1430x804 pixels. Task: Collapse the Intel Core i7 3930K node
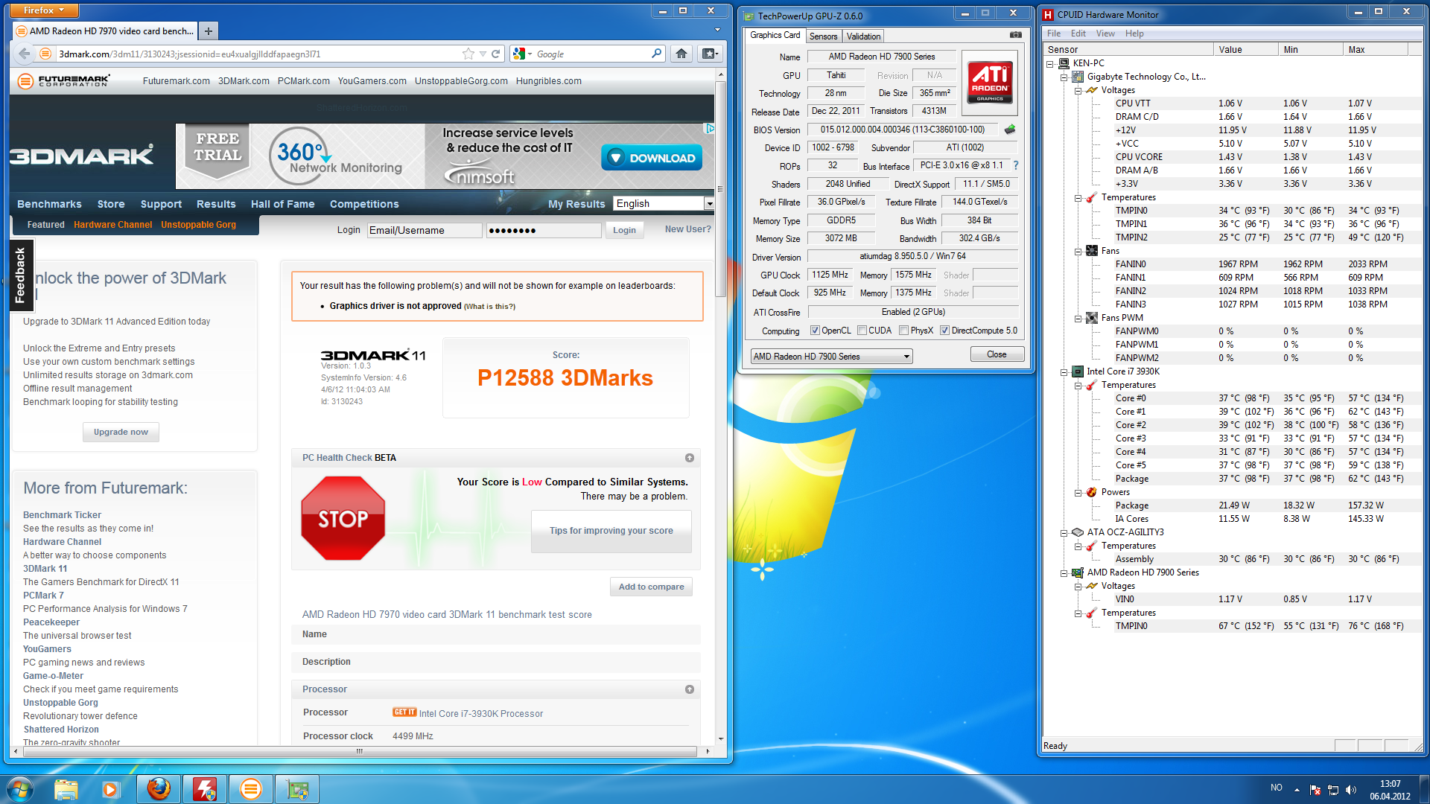1064,371
